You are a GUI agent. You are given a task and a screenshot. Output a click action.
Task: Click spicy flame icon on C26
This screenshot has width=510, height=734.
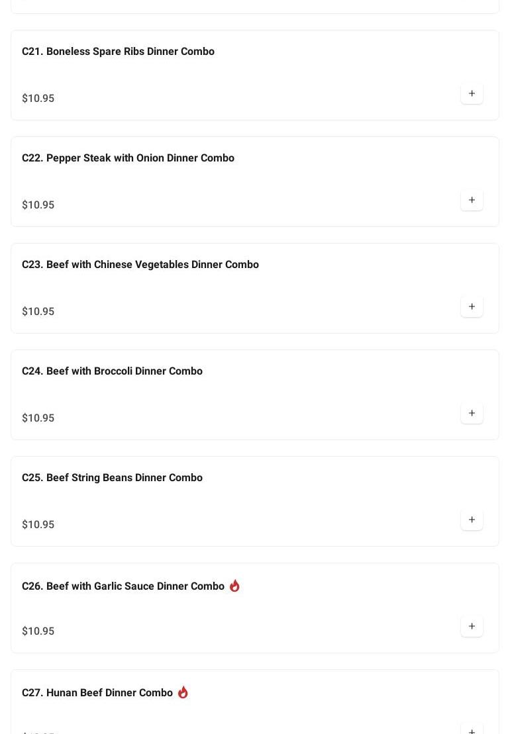234,586
